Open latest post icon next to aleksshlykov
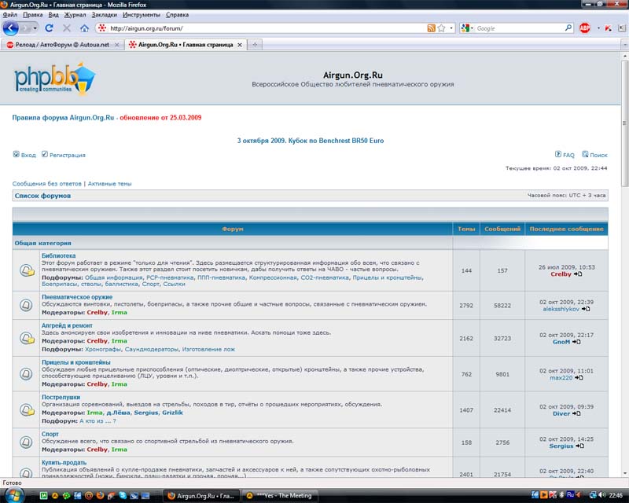 (585, 309)
